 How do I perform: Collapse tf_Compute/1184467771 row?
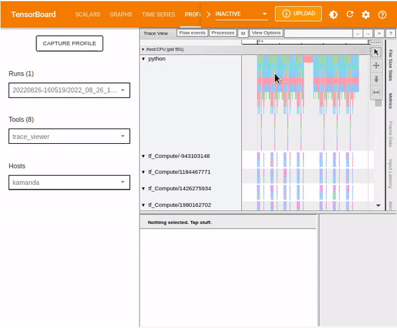pos(144,172)
